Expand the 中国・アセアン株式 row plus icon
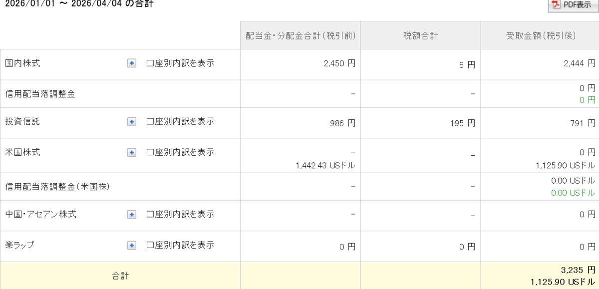 132,214
